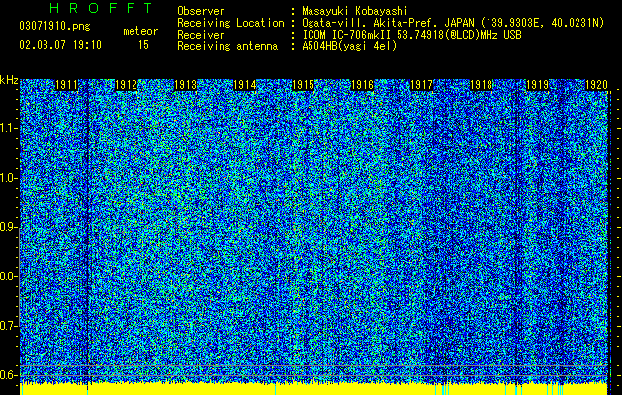Click the kHz axis unit label
This screenshot has height=395, width=622.
click(9, 80)
